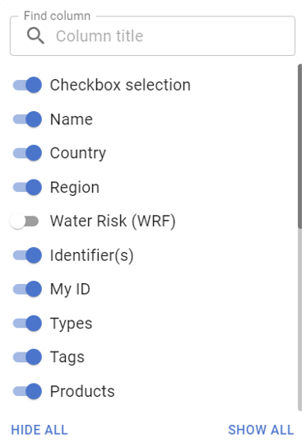Hide the Region column with its toggle

(27, 187)
